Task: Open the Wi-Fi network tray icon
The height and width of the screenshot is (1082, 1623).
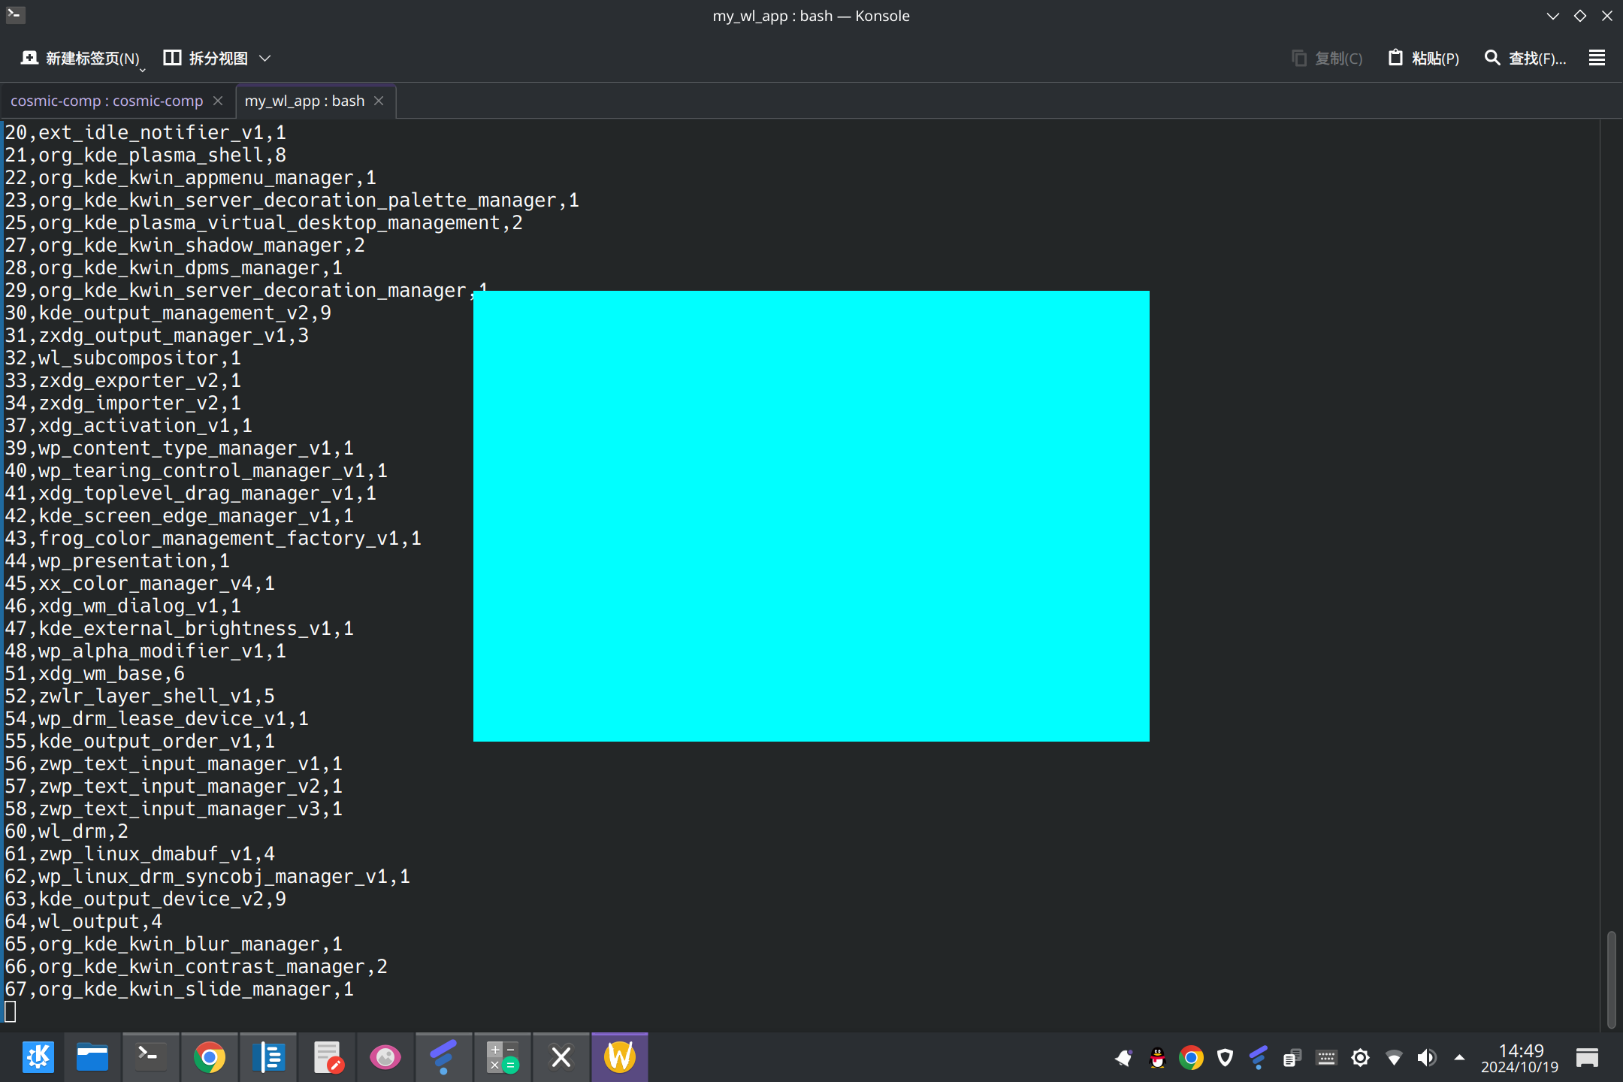Action: tap(1394, 1058)
